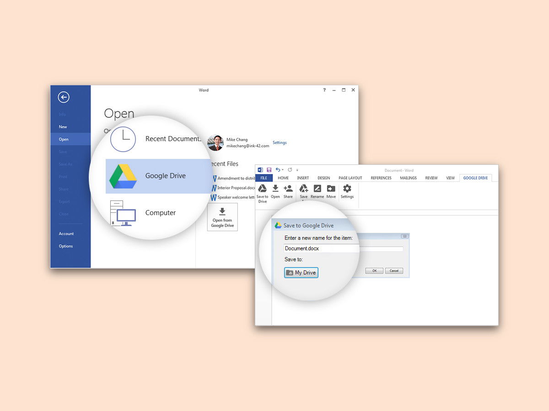Image resolution: width=549 pixels, height=411 pixels.
Task: Click the Word logo in the document title bar
Action: pyautogui.click(x=261, y=170)
